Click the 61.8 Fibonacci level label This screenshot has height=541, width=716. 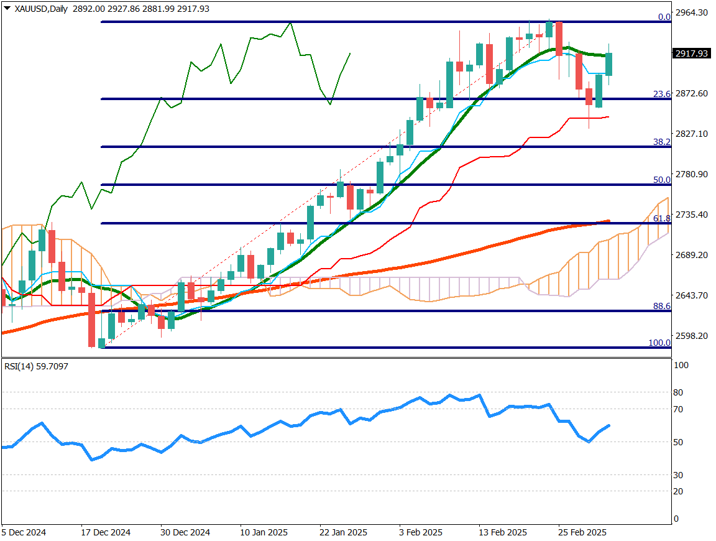pyautogui.click(x=662, y=218)
